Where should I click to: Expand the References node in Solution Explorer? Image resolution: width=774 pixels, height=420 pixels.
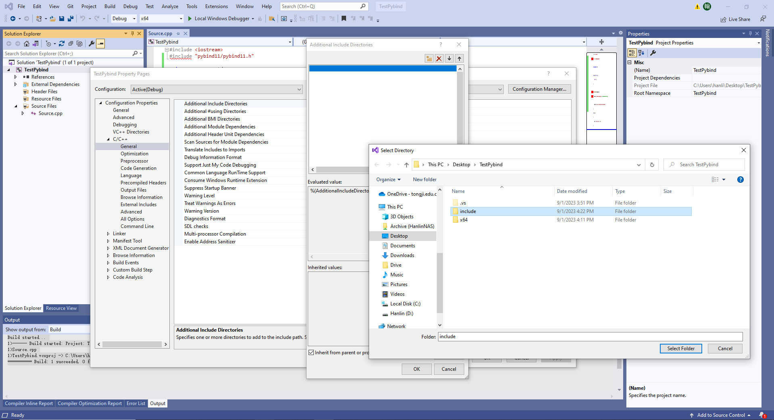(15, 77)
